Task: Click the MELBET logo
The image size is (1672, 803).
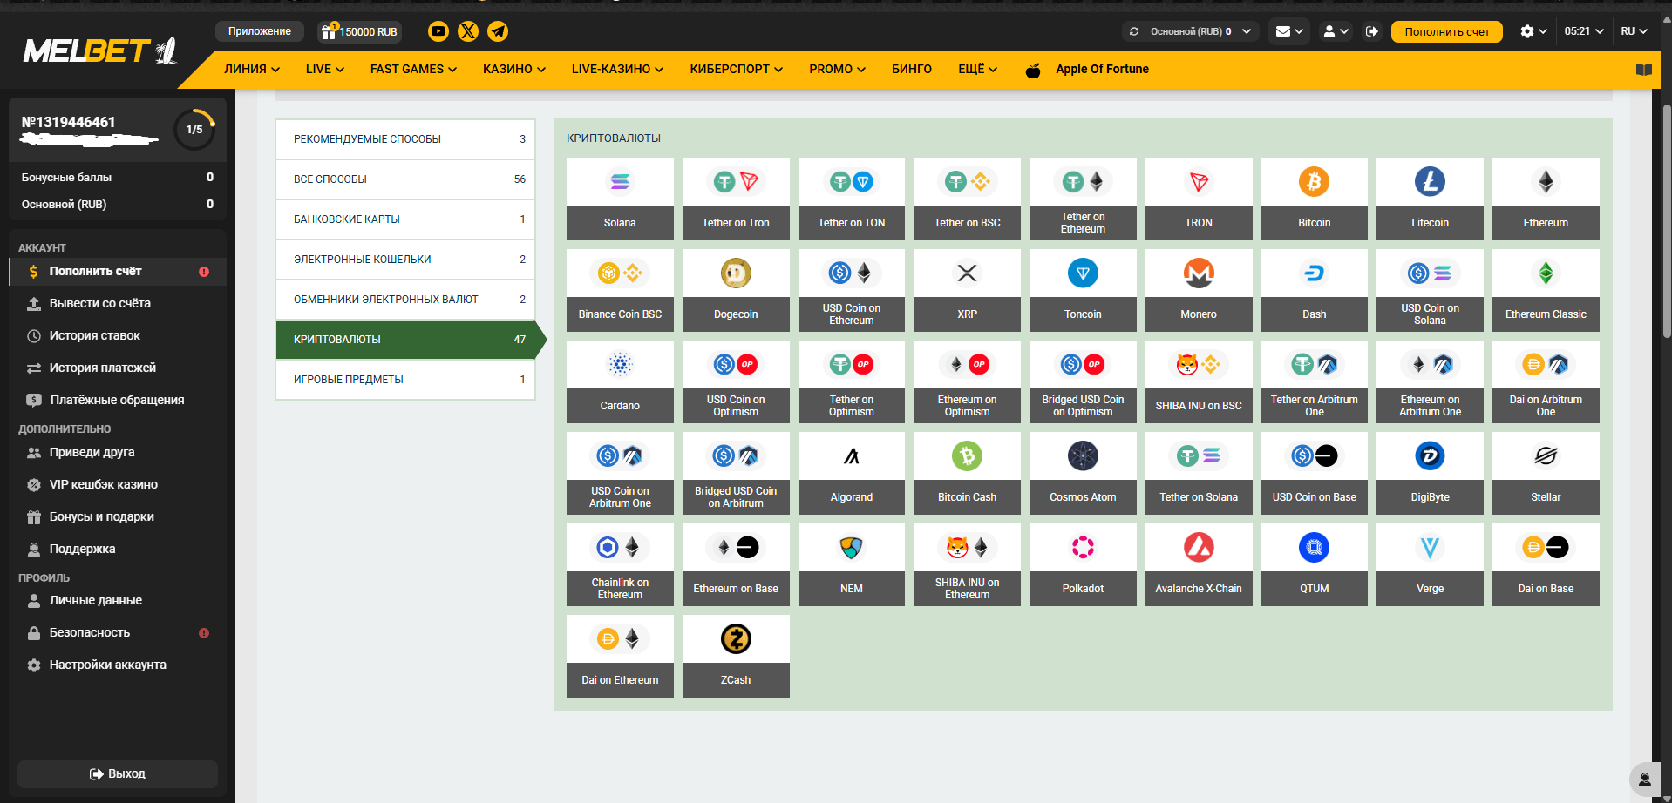Action: click(x=100, y=51)
